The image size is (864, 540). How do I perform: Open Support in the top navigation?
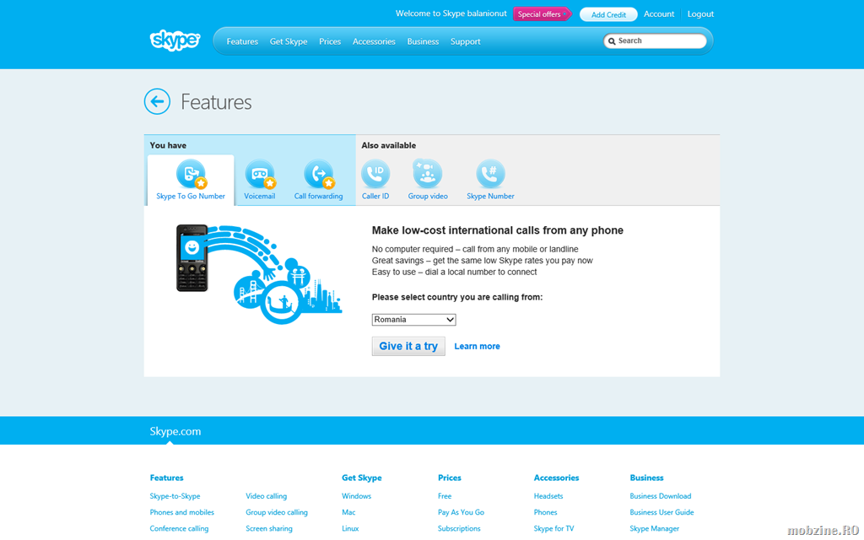466,42
